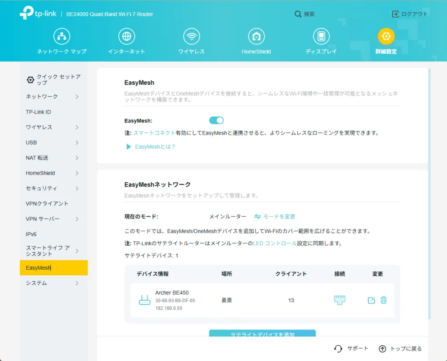Edit the Archer BE450 satellite entry

click(371, 300)
